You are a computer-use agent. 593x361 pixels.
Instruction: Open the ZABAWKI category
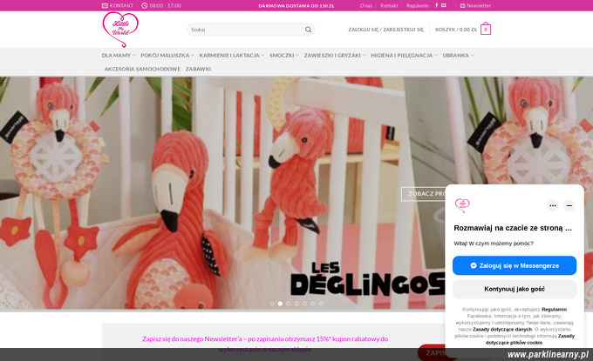198,69
